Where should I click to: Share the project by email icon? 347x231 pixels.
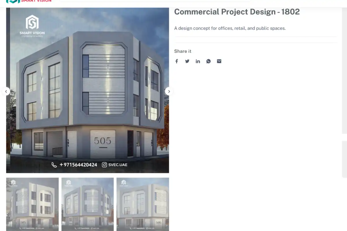[219, 61]
